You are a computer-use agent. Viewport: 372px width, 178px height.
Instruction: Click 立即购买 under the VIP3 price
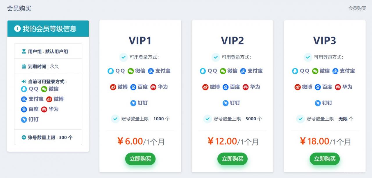coord(325,159)
